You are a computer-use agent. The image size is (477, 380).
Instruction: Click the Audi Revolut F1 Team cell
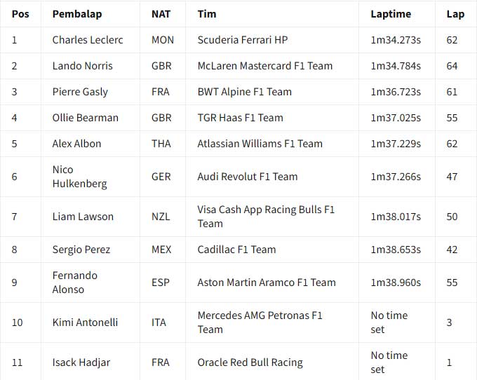pyautogui.click(x=248, y=177)
